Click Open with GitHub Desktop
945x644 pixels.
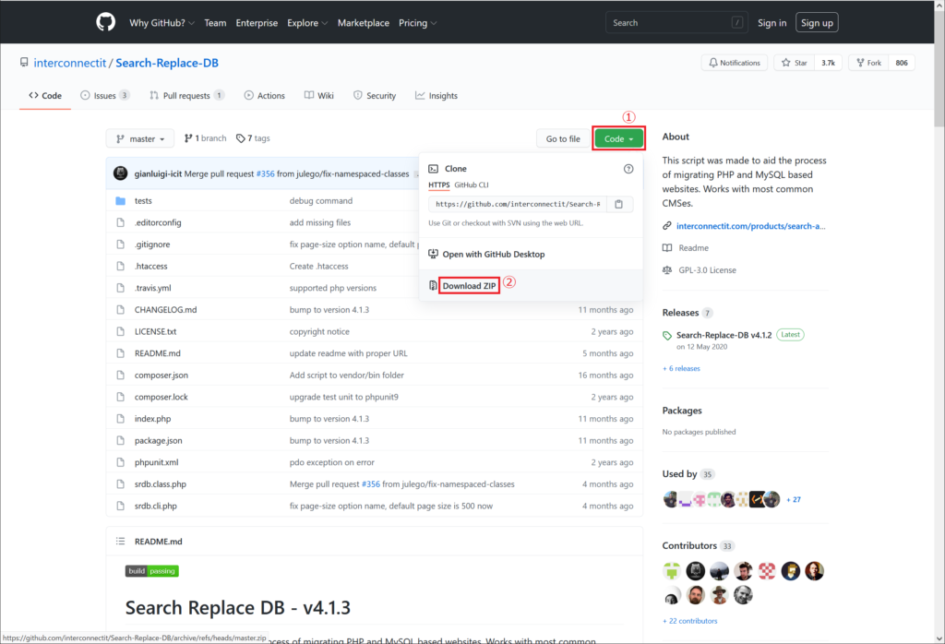click(494, 255)
